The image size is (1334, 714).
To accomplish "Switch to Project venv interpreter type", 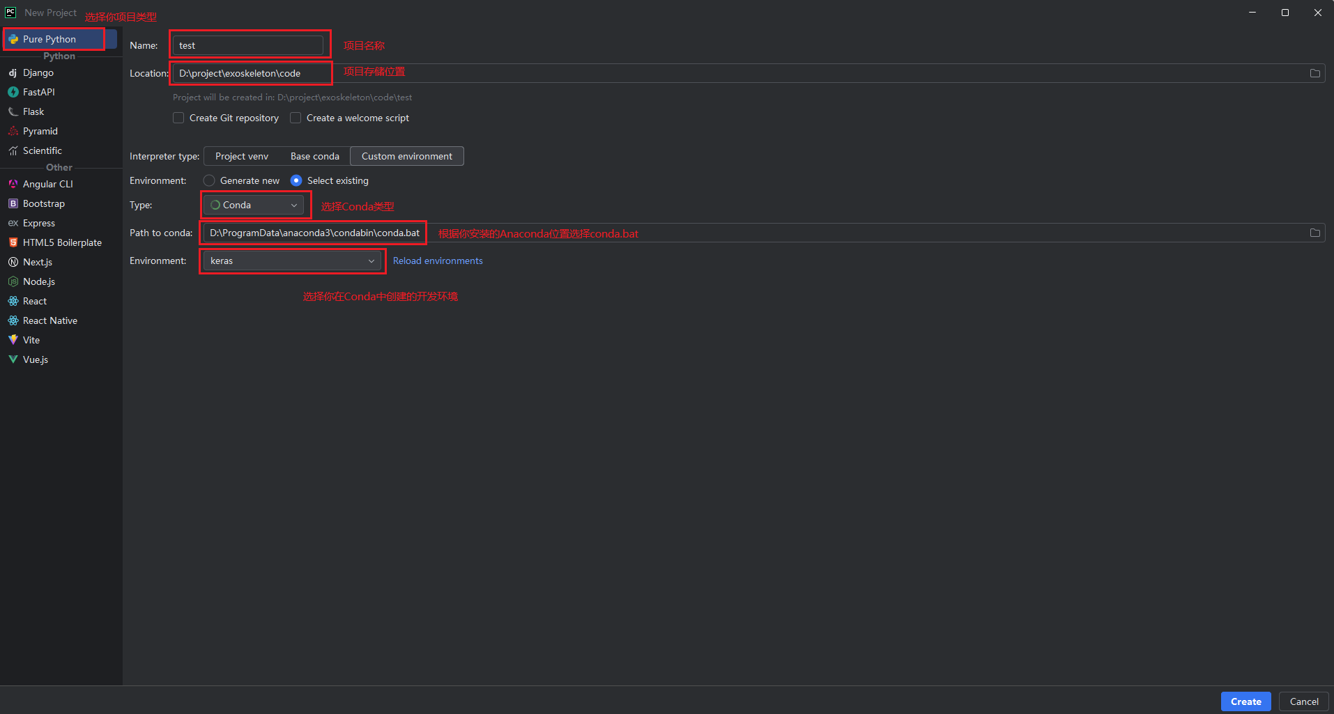I will click(242, 156).
